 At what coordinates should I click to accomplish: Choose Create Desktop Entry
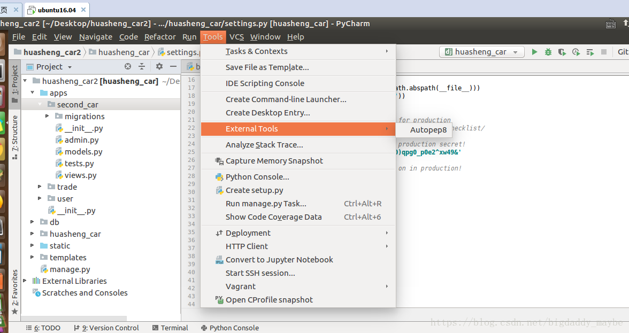pos(298,113)
